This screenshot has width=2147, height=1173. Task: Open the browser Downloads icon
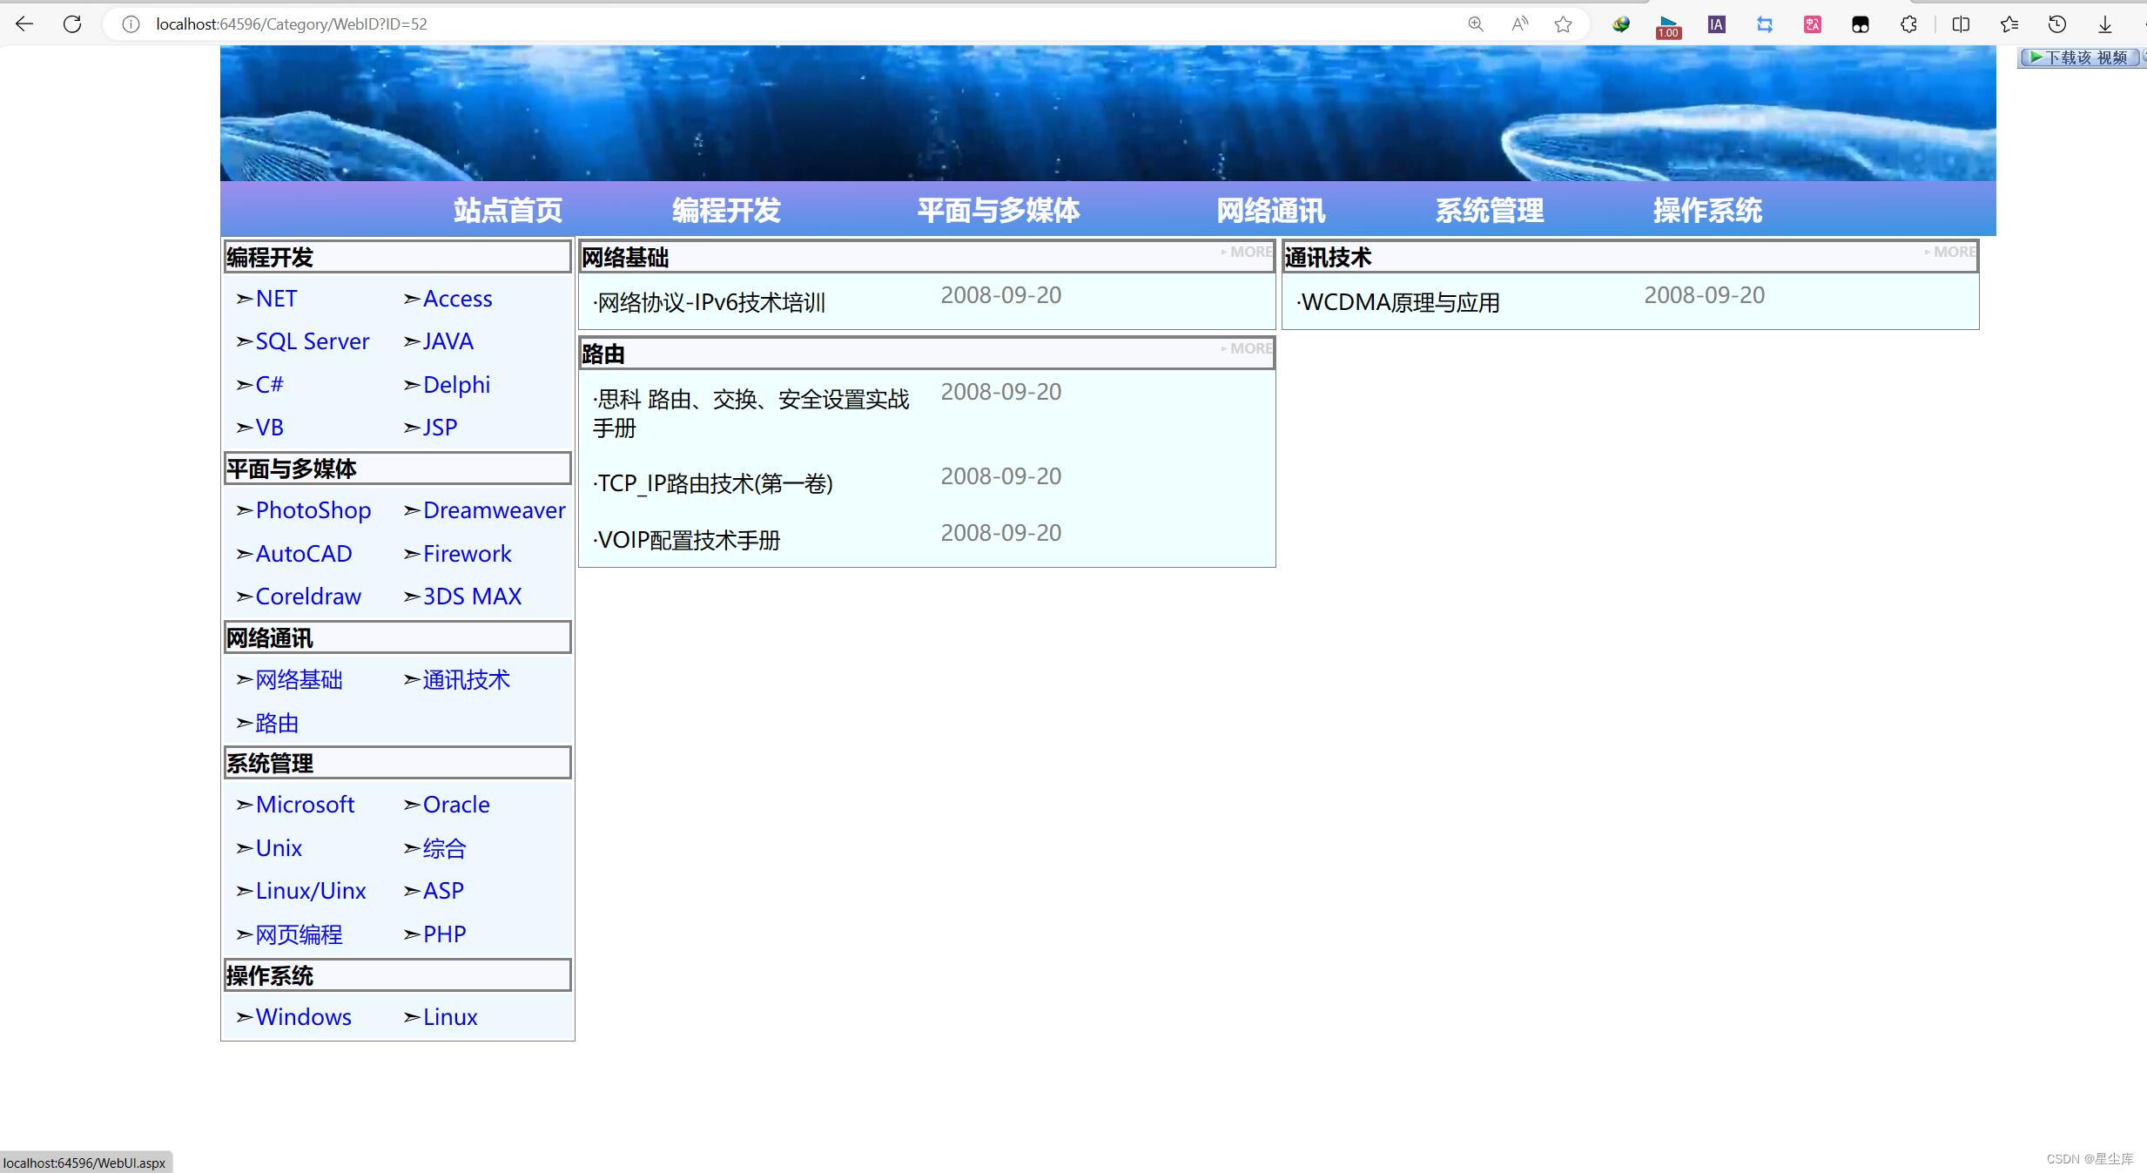[x=2105, y=24]
